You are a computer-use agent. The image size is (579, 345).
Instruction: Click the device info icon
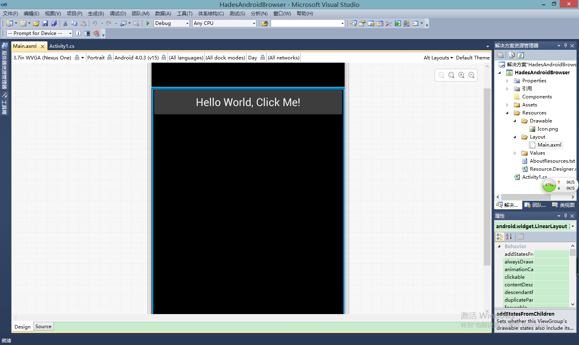(x=78, y=33)
